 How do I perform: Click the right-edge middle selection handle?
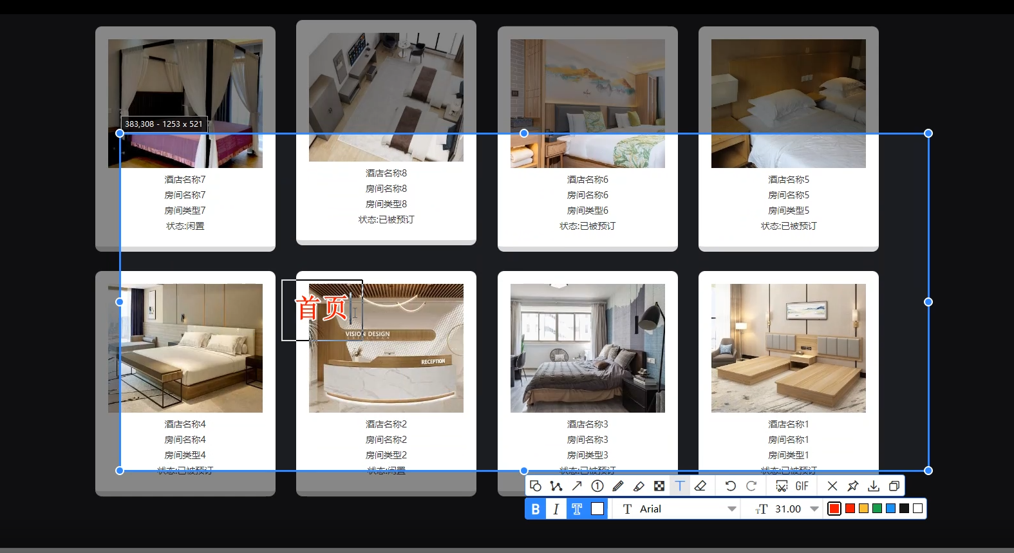tap(928, 302)
